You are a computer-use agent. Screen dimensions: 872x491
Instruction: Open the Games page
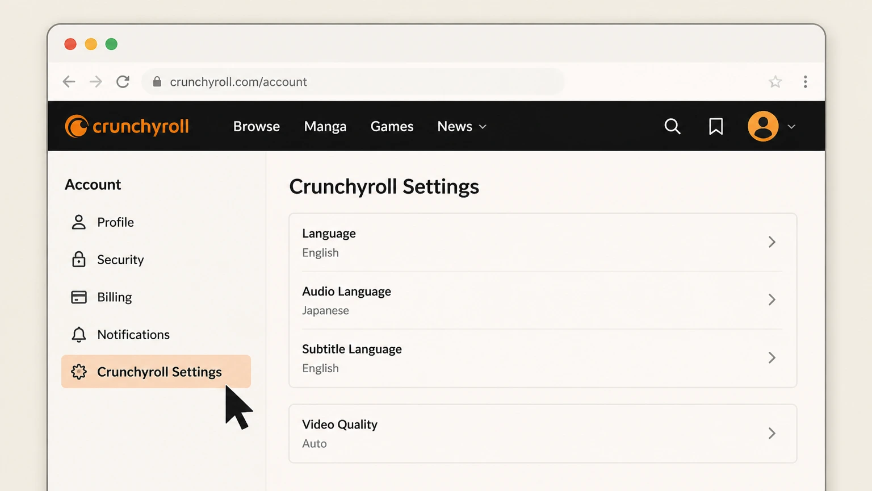(392, 126)
